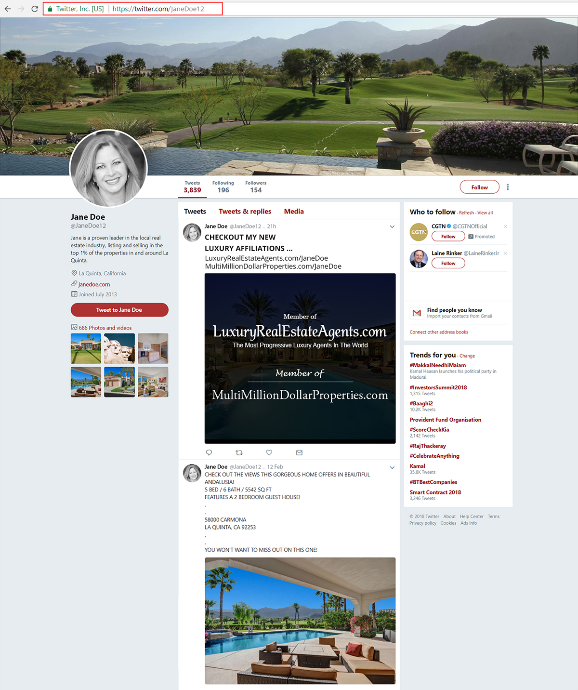Switch to the Tweets tab
This screenshot has width=578, height=690.
pyautogui.click(x=195, y=212)
